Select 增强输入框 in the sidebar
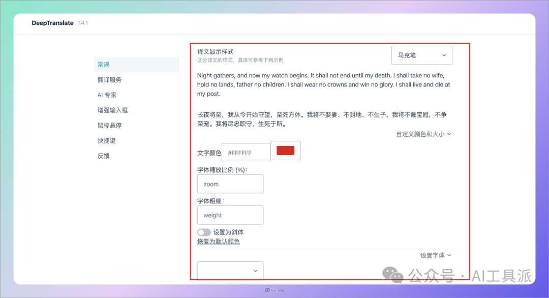 tap(112, 110)
